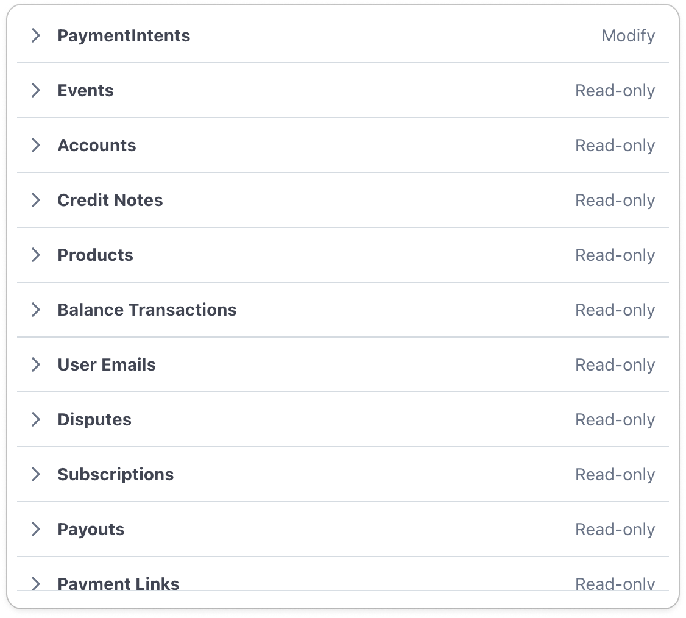Expand the Accounts row chevron
Image resolution: width=686 pixels, height=618 pixels.
[36, 145]
